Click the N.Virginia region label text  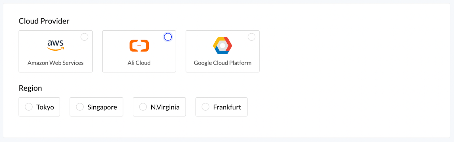pyautogui.click(x=165, y=107)
